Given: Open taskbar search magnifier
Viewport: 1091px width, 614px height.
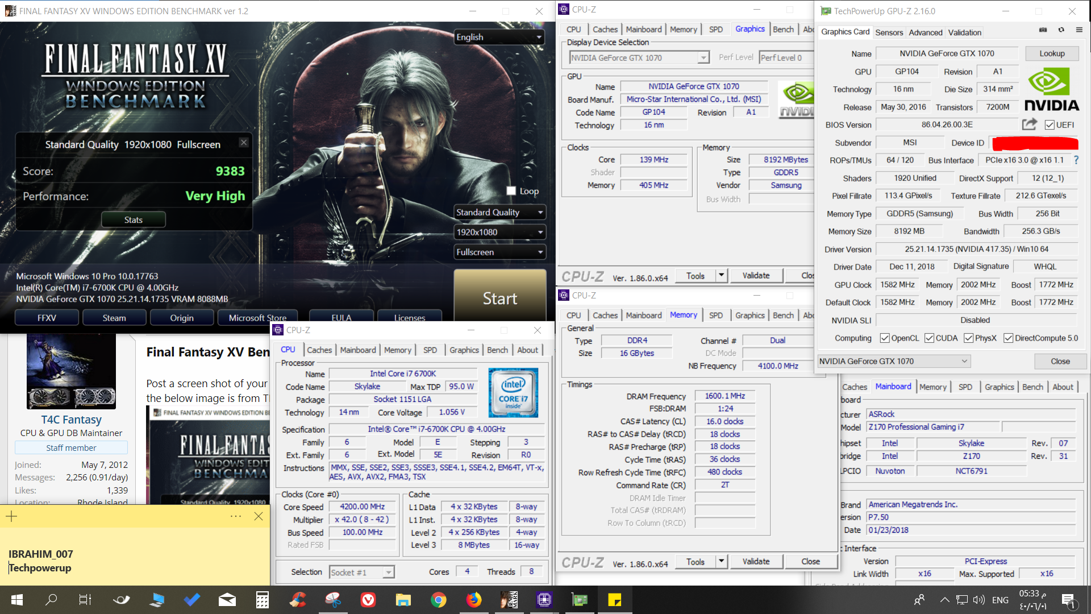Looking at the screenshot, I should coord(51,600).
